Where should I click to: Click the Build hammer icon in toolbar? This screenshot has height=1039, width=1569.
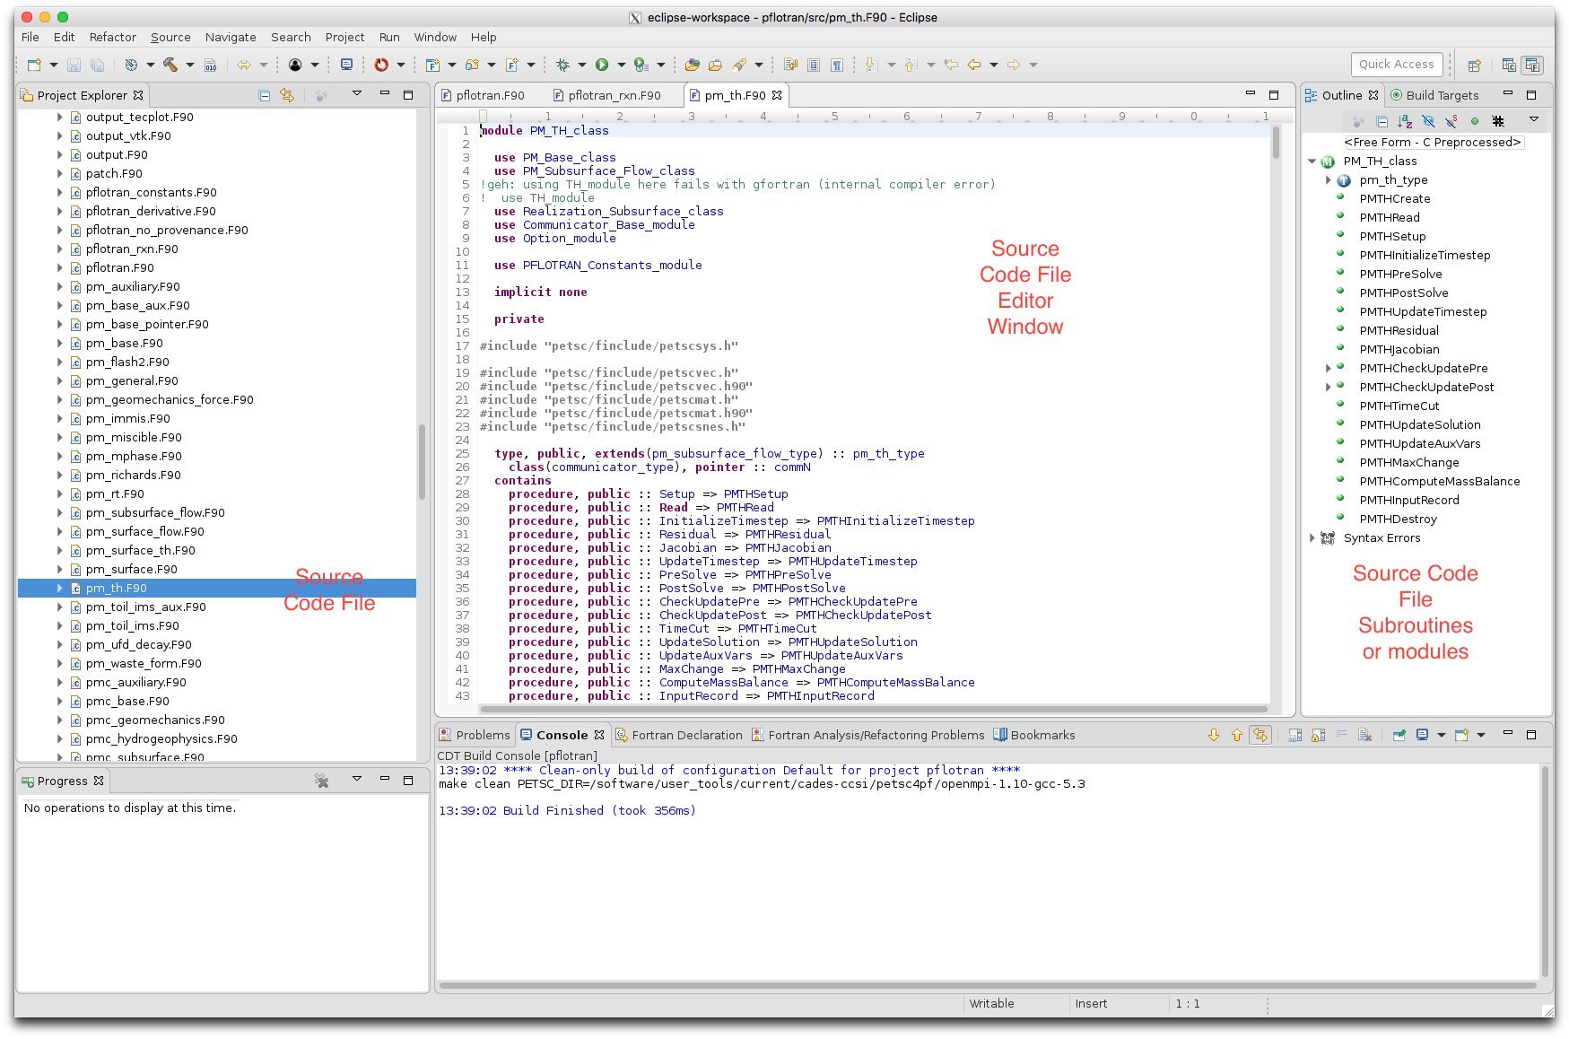click(170, 65)
